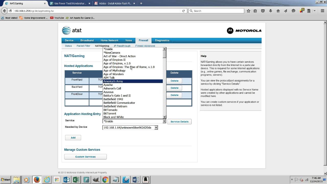Click the network signal tray icon
The image size is (327, 184).
pyautogui.click(x=307, y=180)
